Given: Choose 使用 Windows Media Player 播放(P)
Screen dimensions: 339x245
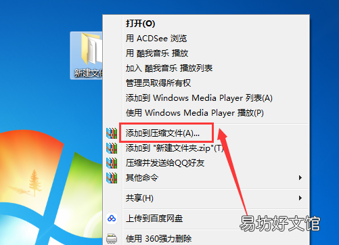Looking at the screenshot, I should coord(206,113).
